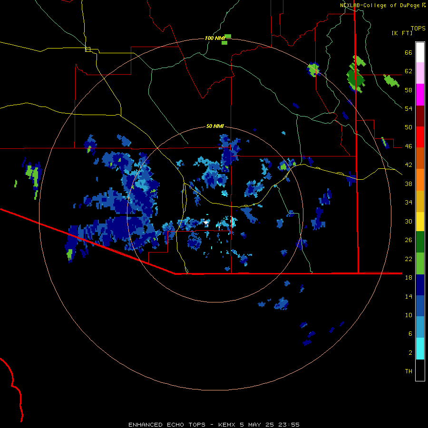This screenshot has height=428, width=428.
Task: Click the "100 NMI" range ring label
Action: [x=215, y=38]
